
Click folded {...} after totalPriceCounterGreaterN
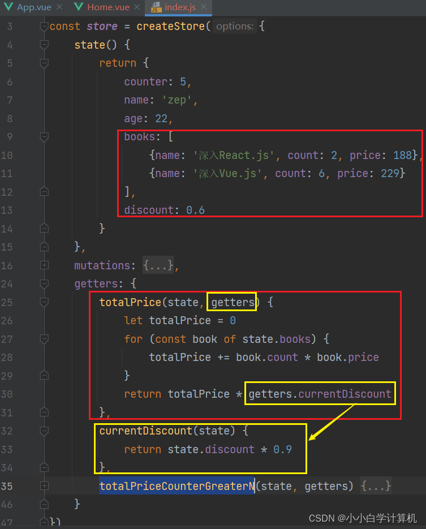coord(376,486)
